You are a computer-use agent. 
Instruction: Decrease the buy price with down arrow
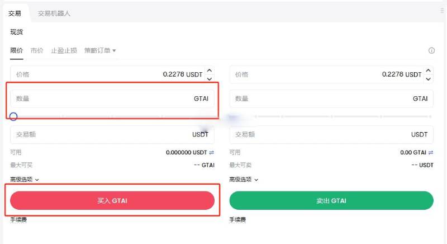tap(210, 78)
